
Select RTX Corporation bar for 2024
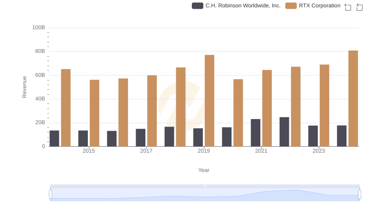click(353, 98)
